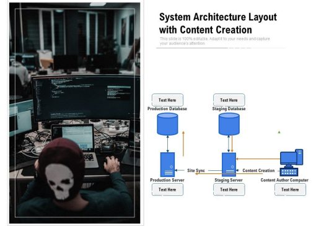Click the Production Database cylinder icon
Image resolution: width=316 pixels, height=226 pixels.
167,124
